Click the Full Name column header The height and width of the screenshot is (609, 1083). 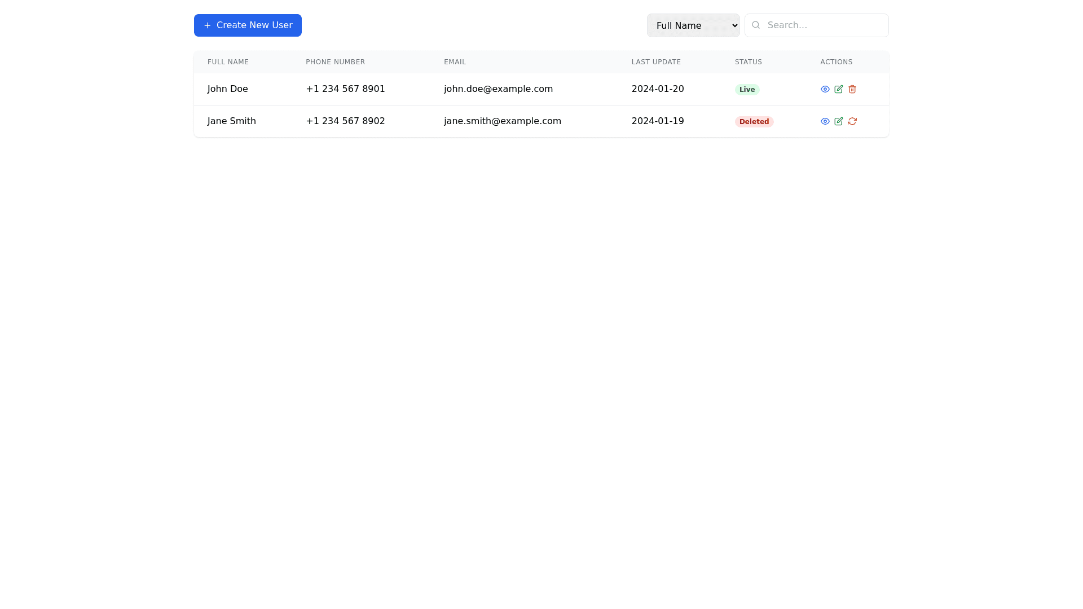(x=228, y=62)
